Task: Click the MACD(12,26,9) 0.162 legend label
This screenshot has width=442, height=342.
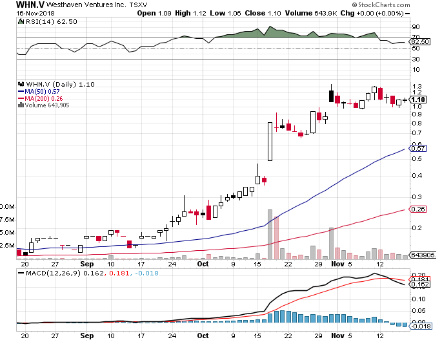Action: pyautogui.click(x=65, y=273)
